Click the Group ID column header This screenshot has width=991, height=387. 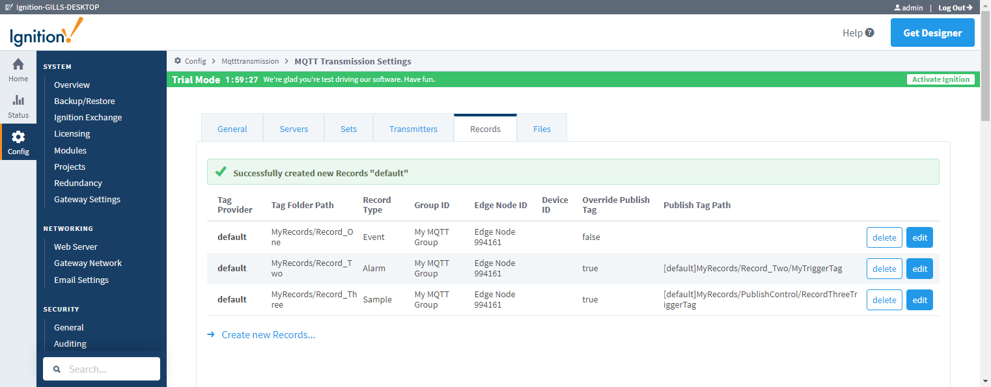click(x=432, y=205)
